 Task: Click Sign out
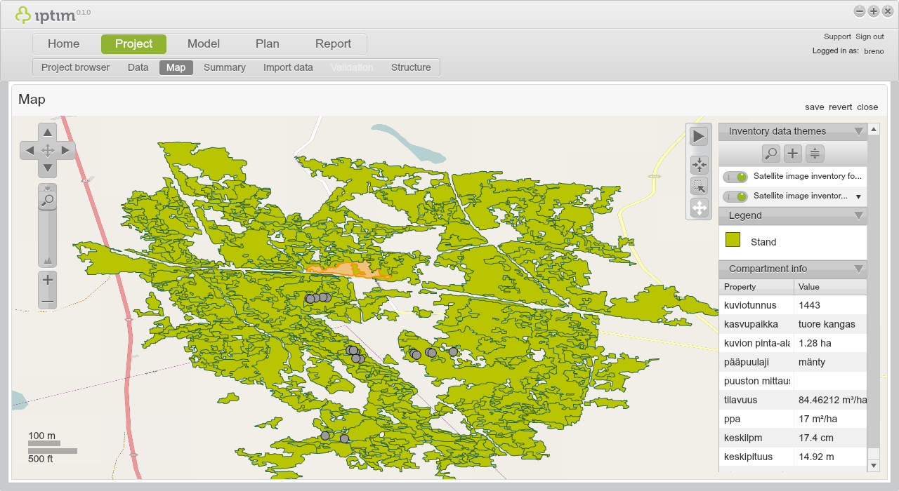coord(870,36)
